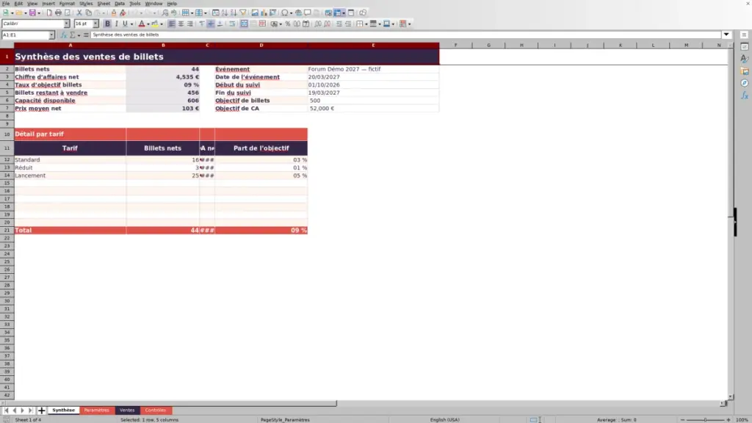
Task: Click the Zoom In plus button
Action: pos(728,420)
